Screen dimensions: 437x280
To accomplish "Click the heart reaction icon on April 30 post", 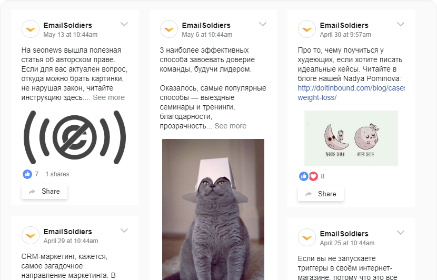I will point(314,176).
